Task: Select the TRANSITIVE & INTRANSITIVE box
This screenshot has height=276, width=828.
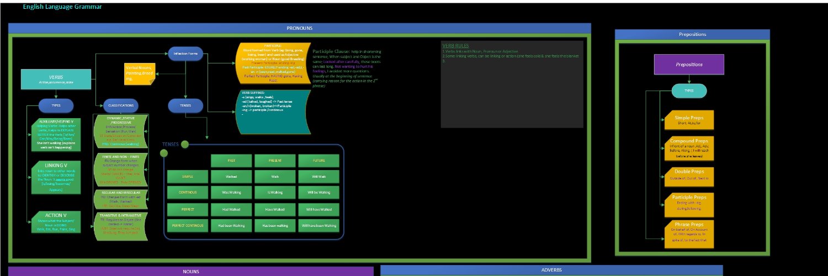Action: coord(121,226)
